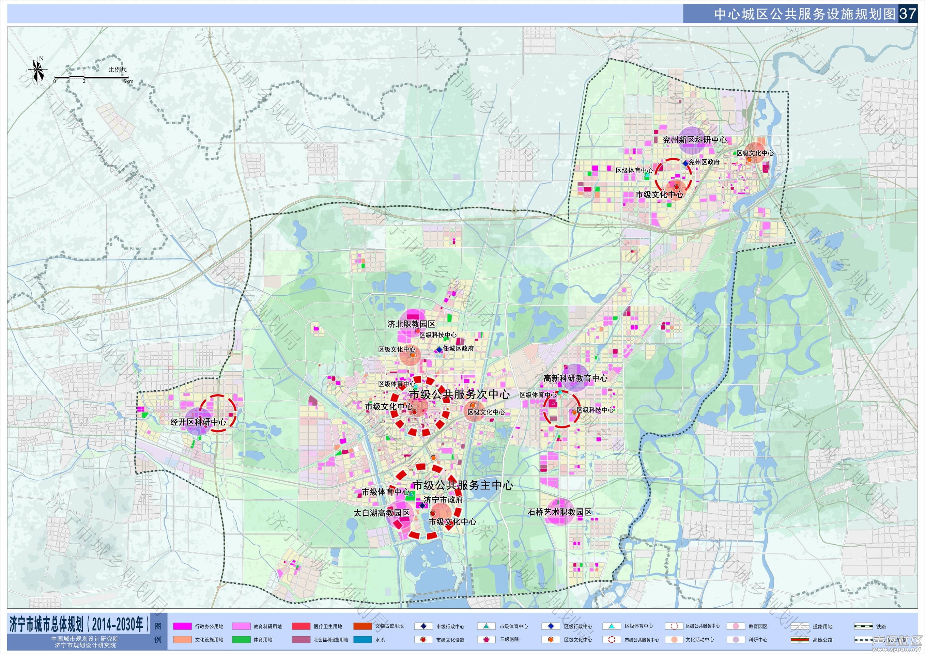Click the sports triangle beside 兖州 区级体育中心 label

pos(647,175)
